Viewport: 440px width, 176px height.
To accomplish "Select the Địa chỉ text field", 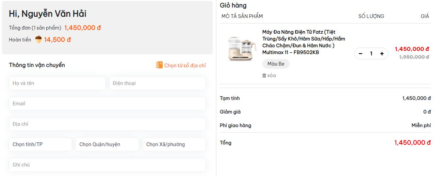I will [107, 124].
